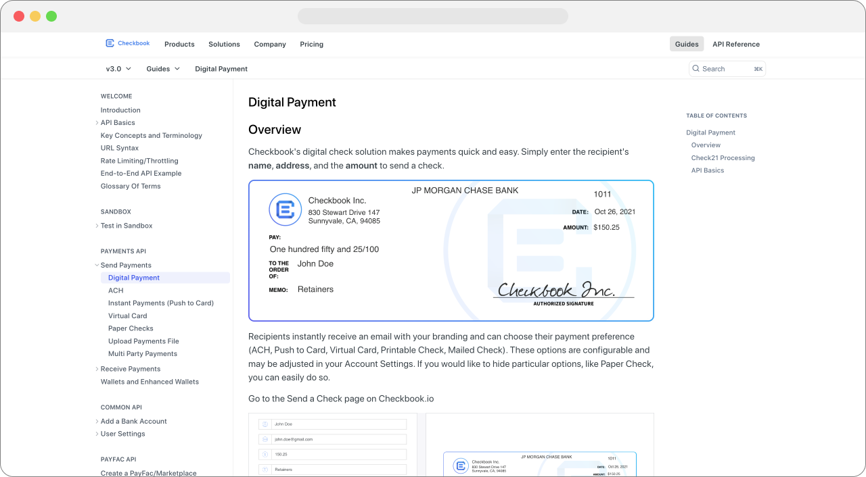Open Glossary Of Terms page

pyautogui.click(x=131, y=186)
